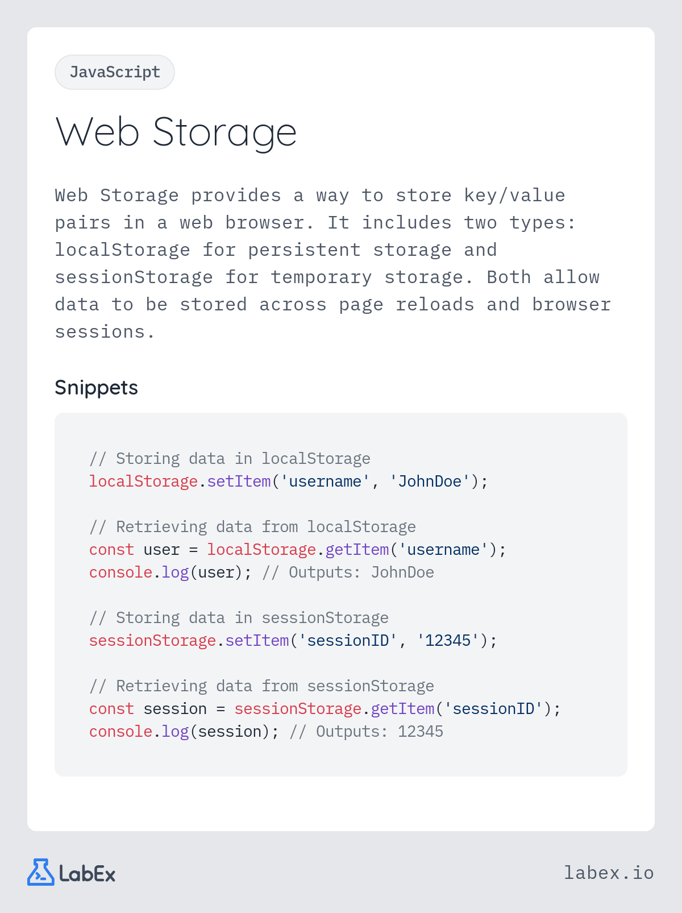Click the 'Outputs: JohnDoe' inline comment

[x=348, y=572]
